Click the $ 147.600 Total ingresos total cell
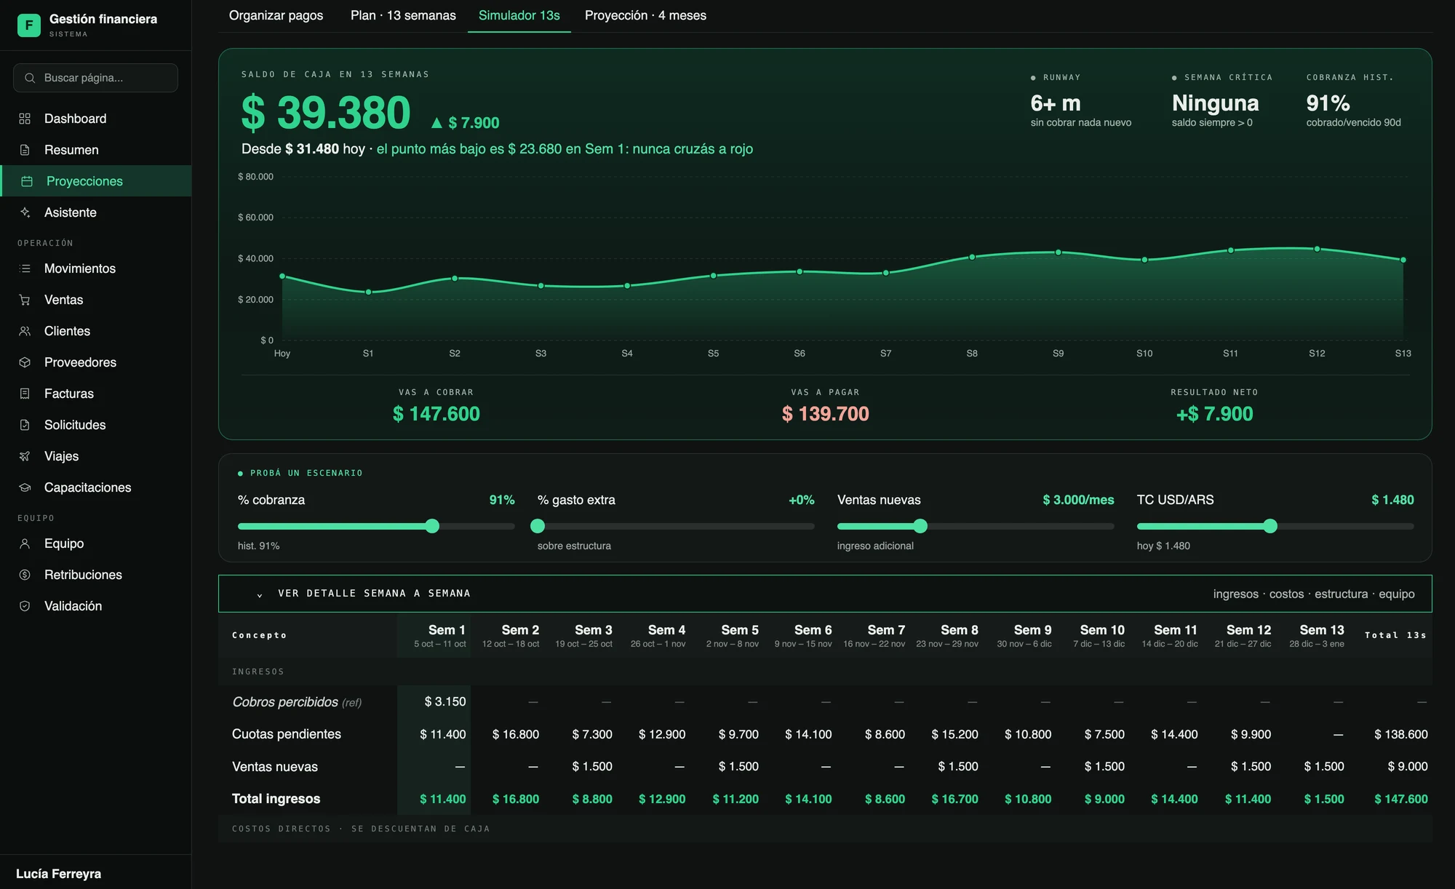The image size is (1455, 889). pos(1400,799)
